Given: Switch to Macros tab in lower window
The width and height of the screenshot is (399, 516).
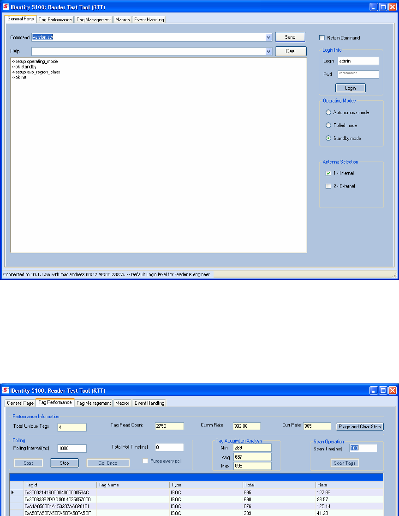Looking at the screenshot, I should (x=123, y=403).
